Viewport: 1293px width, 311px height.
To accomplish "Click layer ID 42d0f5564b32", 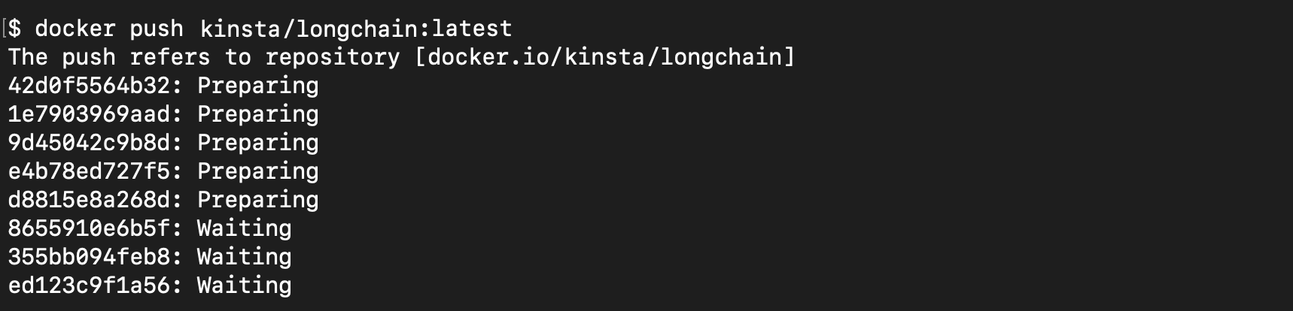I will point(90,86).
